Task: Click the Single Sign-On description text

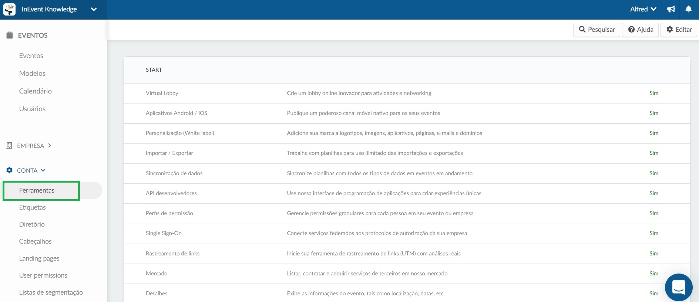Action: click(377, 233)
